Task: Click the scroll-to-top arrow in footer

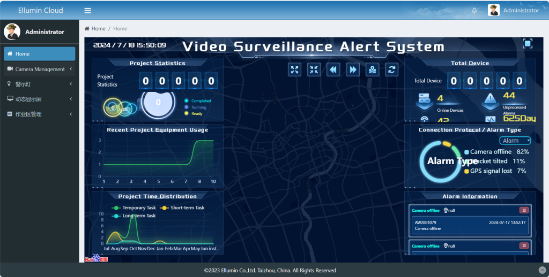Action: 541,270
